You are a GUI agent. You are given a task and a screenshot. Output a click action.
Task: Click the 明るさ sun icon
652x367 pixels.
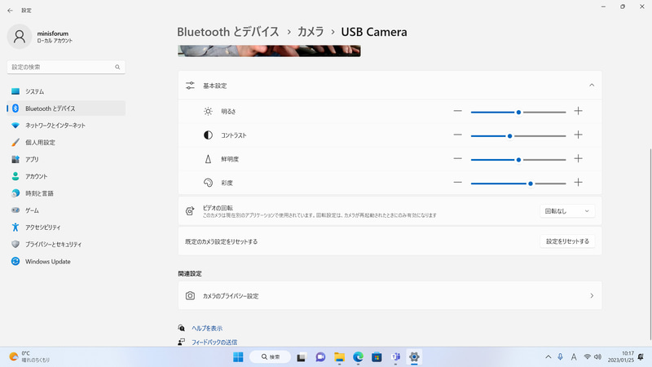point(208,111)
